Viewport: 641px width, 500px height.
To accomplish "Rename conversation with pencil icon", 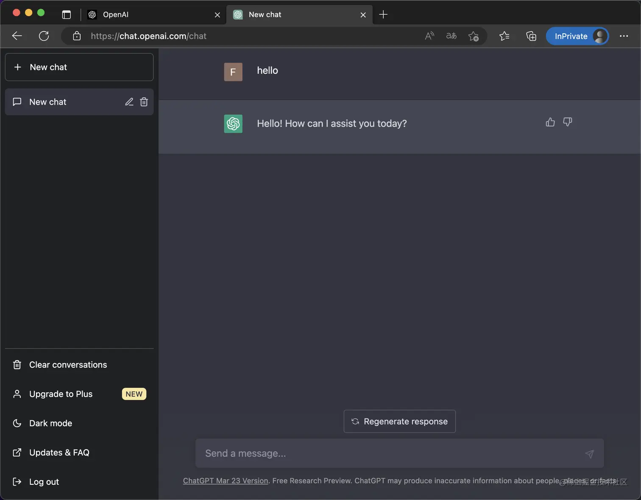I will [x=129, y=102].
